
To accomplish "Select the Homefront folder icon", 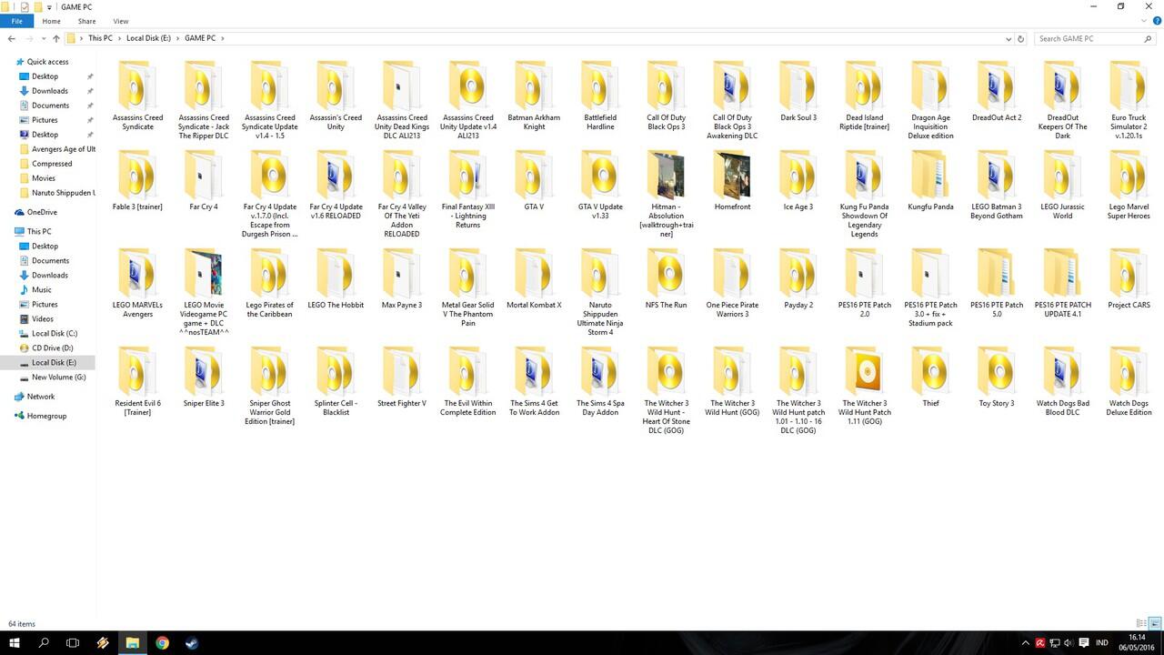I will (x=732, y=175).
